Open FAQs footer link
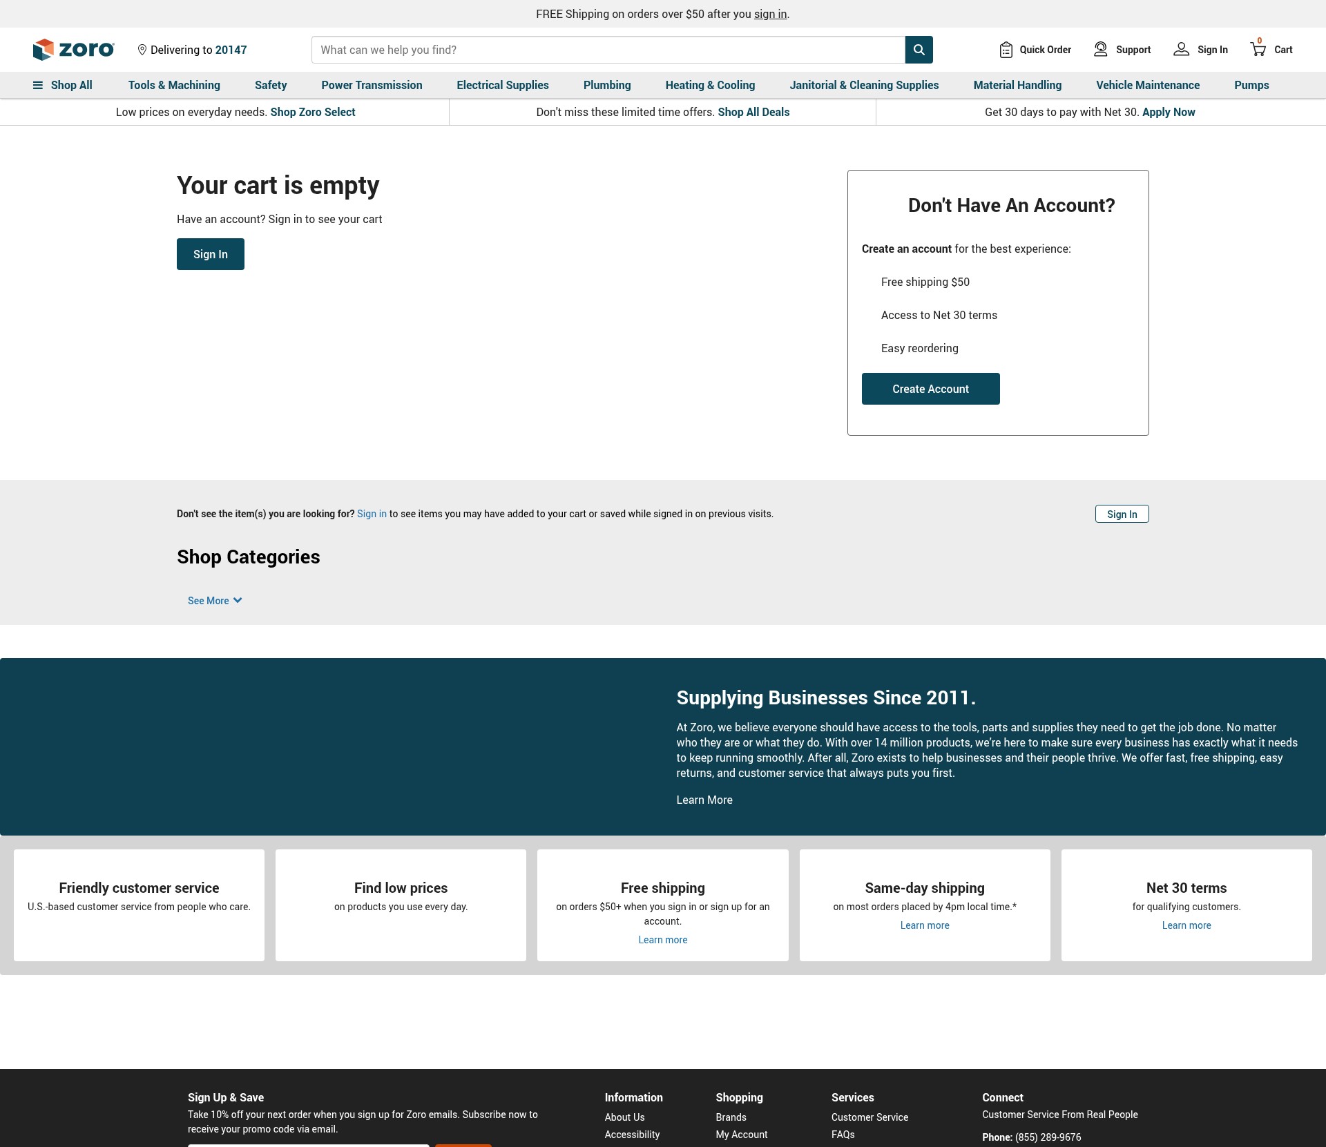 [843, 1135]
